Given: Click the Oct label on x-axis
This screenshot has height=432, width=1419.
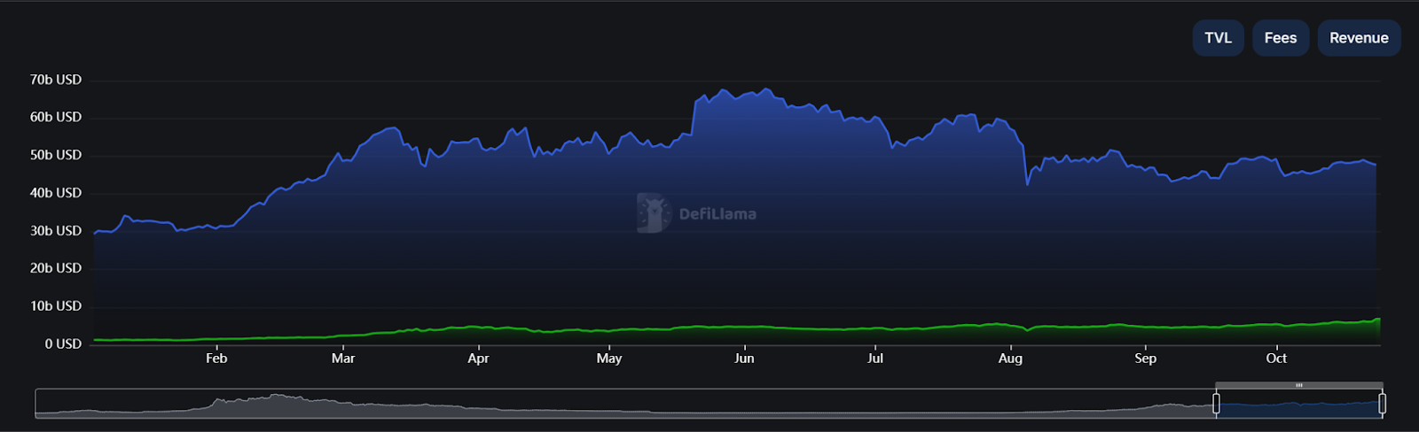Looking at the screenshot, I should [x=1276, y=359].
